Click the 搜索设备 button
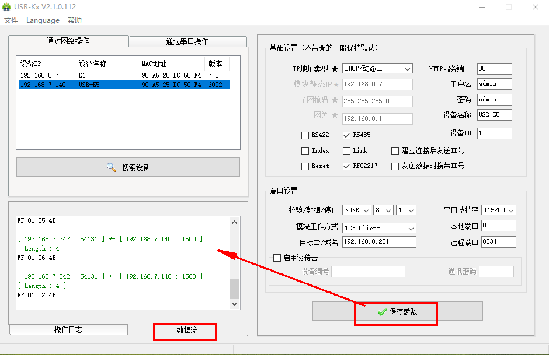Screen dimensions: 549x355 (128, 167)
